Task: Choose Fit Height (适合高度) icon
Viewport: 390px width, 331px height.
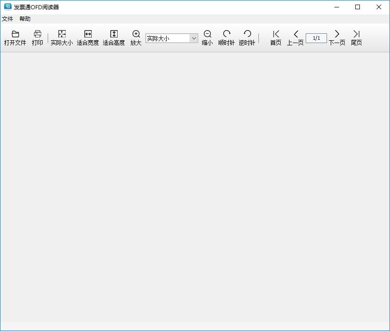Action: (114, 34)
